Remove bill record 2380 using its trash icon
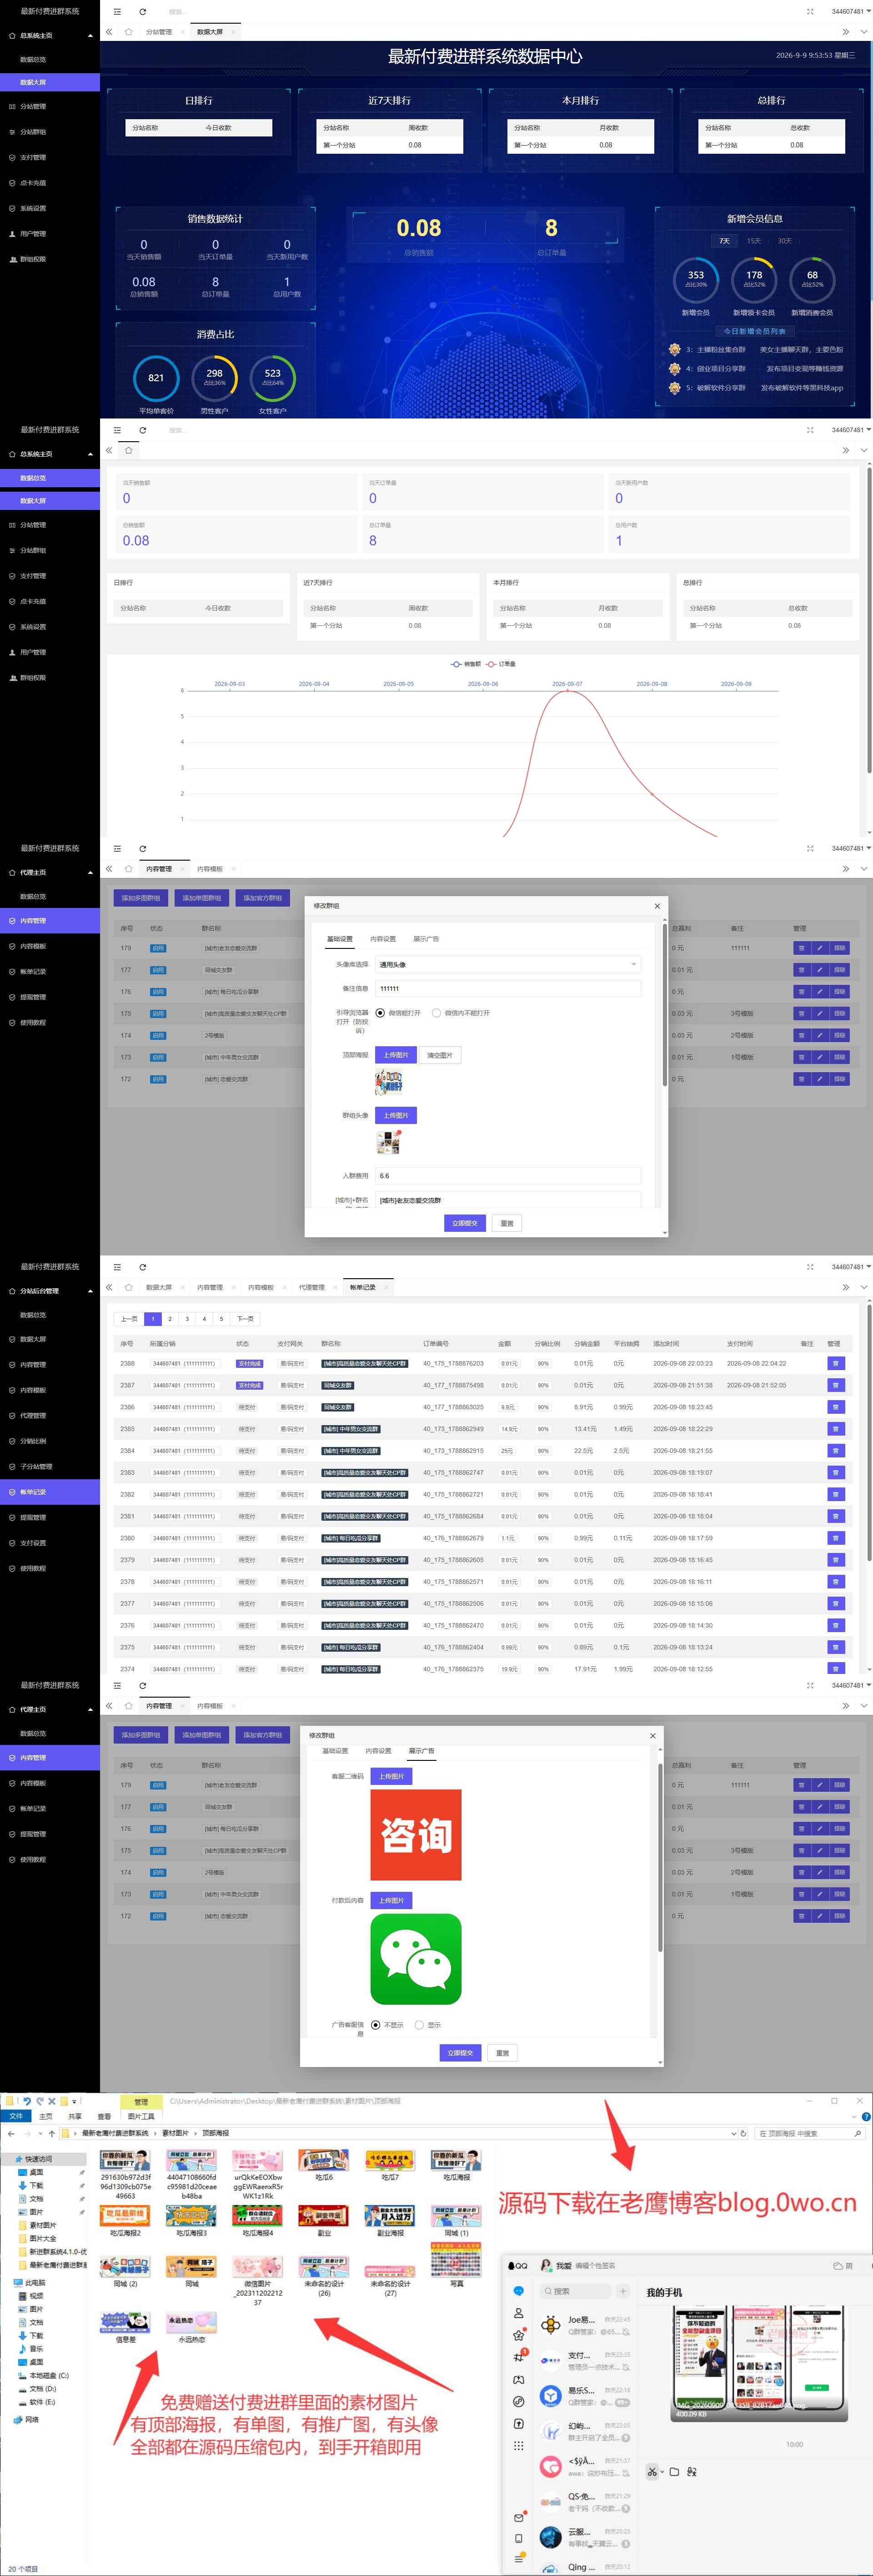Viewport: 873px width, 2576px height. [x=836, y=1538]
